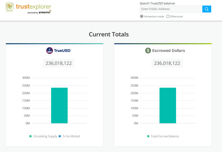Viewport: 222px width, 152px height.
Task: Click the blue search magnifier button
Action: pos(207,9)
